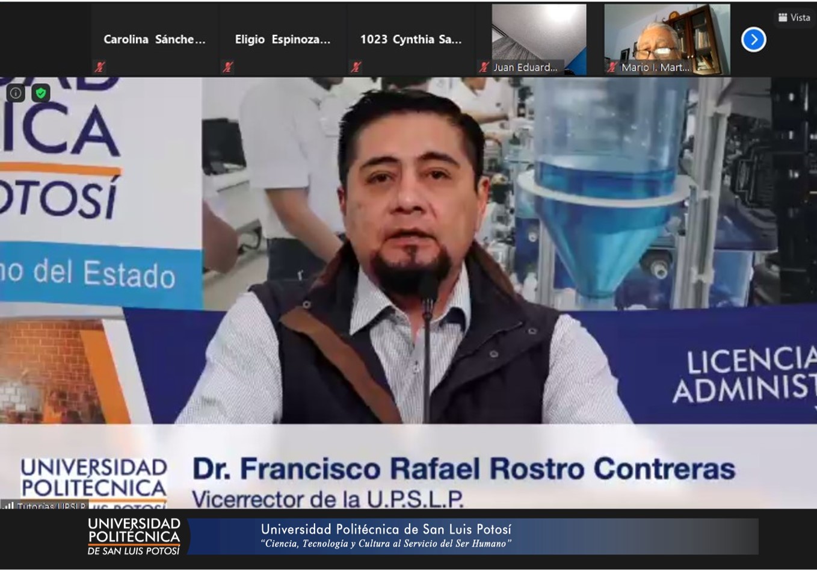Click Juan Eduard's video thumbnail
This screenshot has height=570, width=817.
538,33
